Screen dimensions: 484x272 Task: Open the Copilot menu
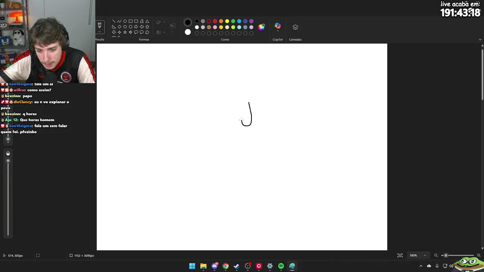[x=278, y=26]
